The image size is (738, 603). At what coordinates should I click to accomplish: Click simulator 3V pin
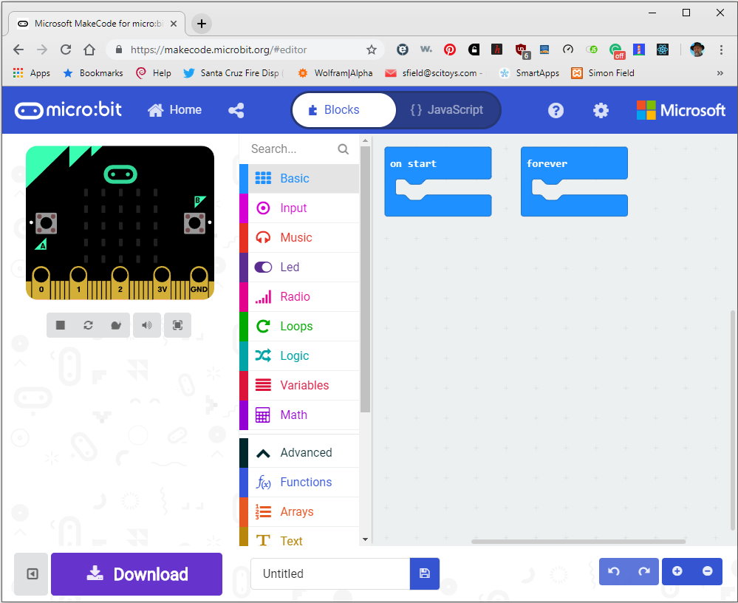coord(162,283)
